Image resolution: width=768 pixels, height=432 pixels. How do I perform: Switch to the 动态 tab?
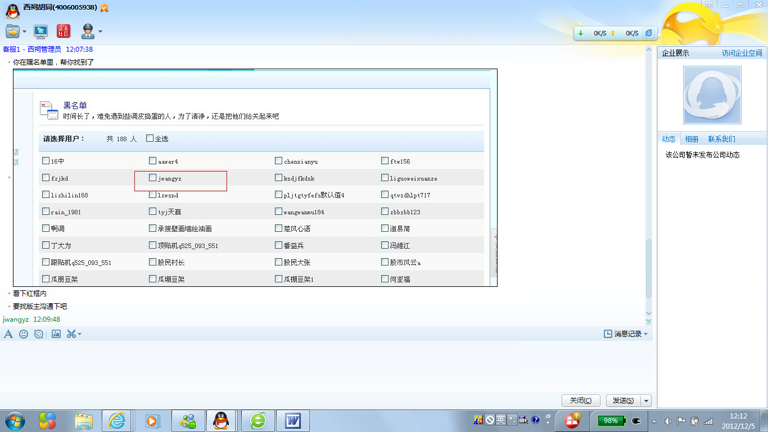tap(668, 139)
